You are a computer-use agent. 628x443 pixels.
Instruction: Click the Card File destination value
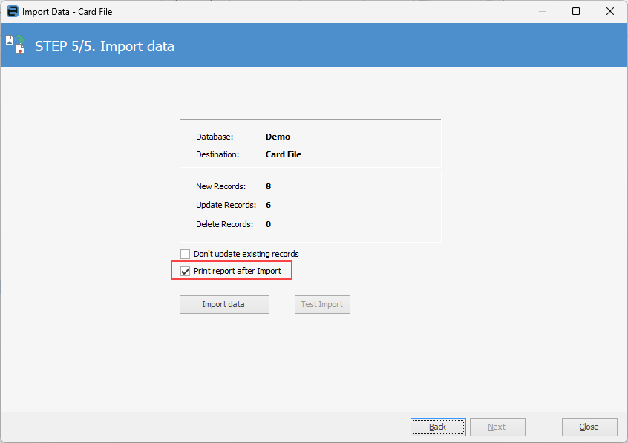(284, 155)
